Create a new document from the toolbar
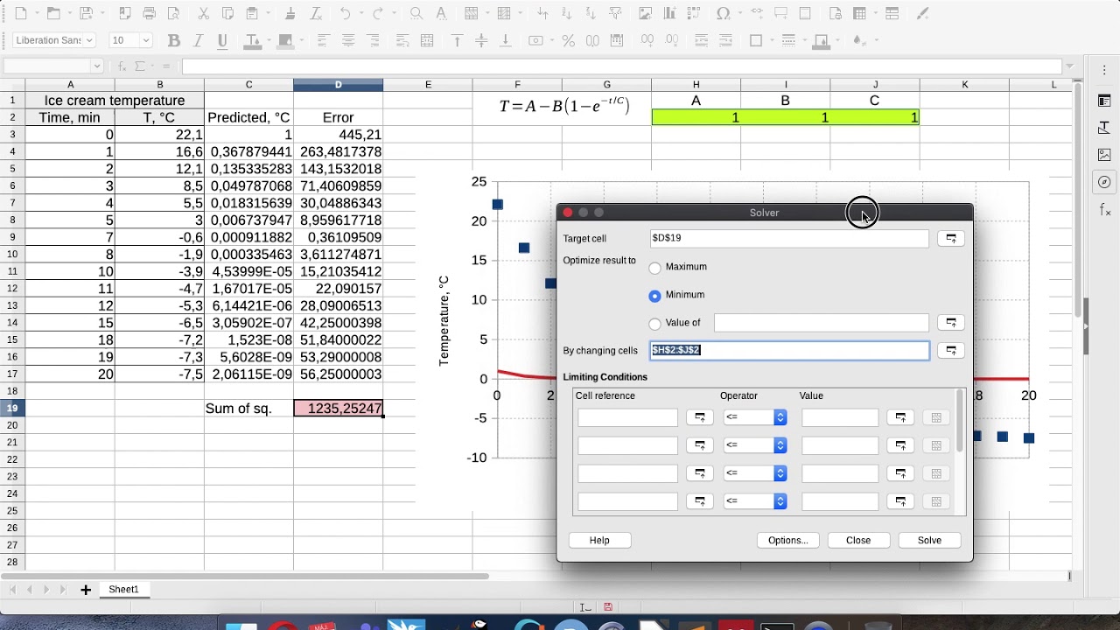This screenshot has height=630, width=1120. 22,13
